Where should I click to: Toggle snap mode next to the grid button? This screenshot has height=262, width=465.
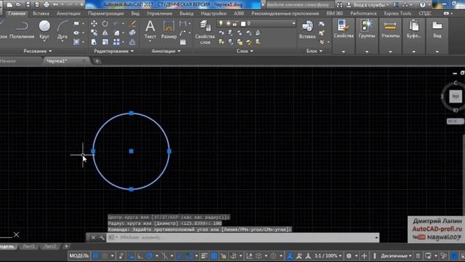105,255
